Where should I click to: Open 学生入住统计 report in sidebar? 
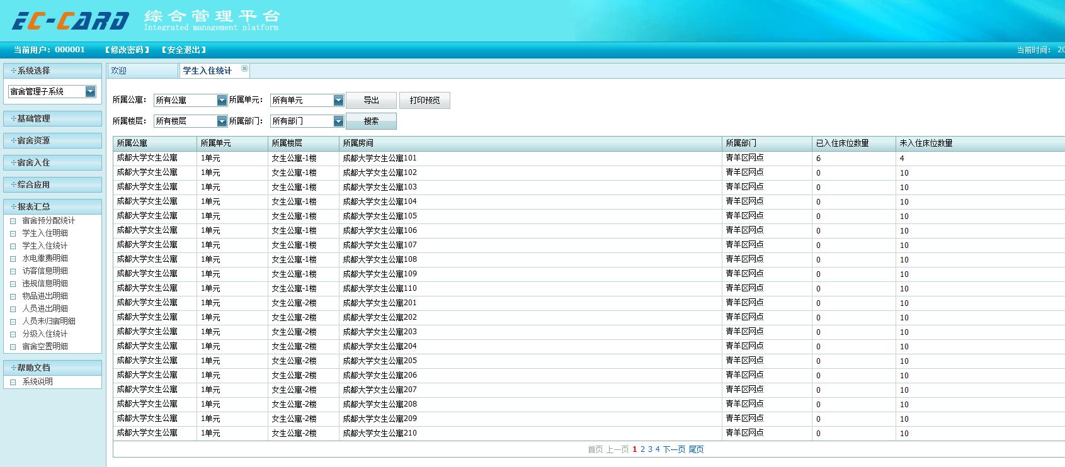pos(45,246)
